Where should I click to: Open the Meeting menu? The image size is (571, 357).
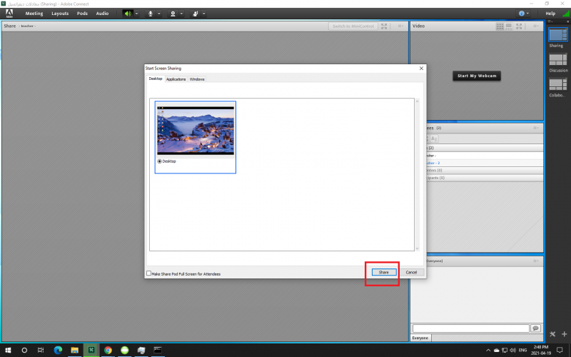click(34, 13)
